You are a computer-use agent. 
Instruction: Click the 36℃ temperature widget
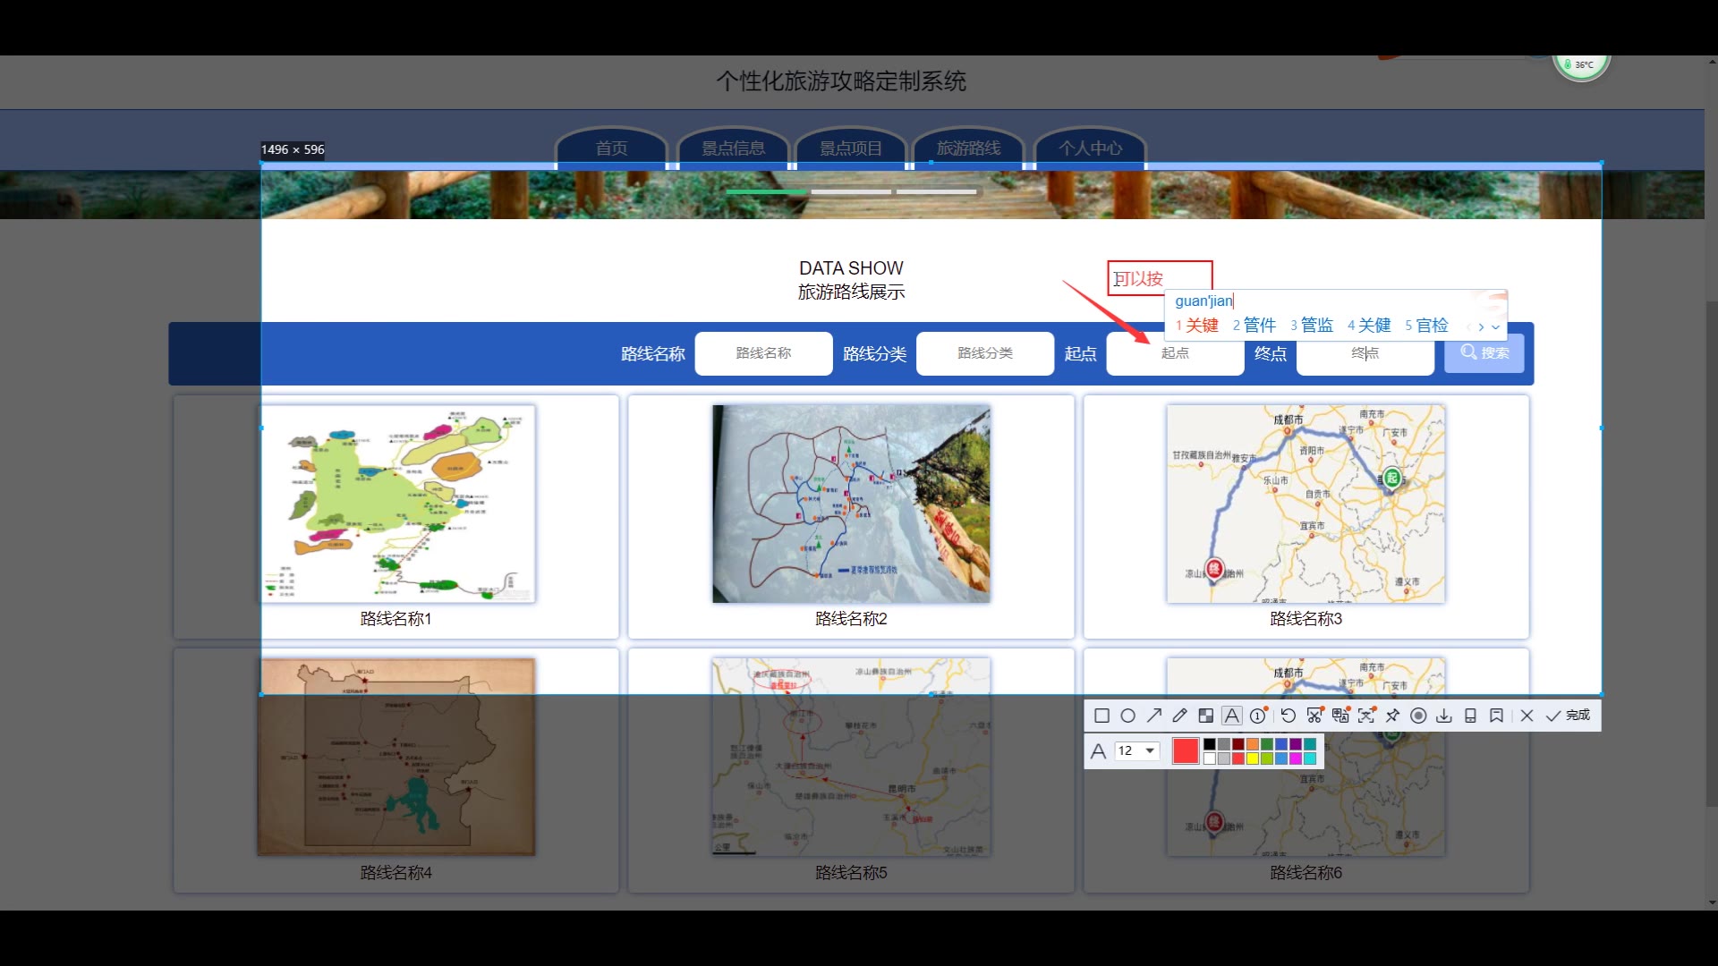pyautogui.click(x=1581, y=64)
